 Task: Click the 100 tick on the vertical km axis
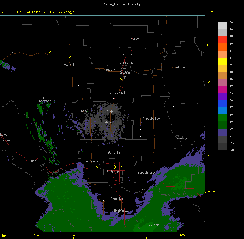coord(208,45)
